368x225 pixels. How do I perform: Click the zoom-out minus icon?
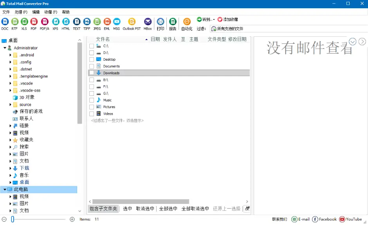tap(4, 220)
